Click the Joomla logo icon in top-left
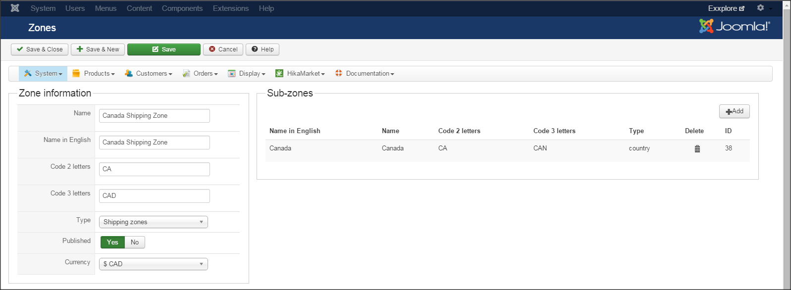The height and width of the screenshot is (290, 791). click(x=15, y=8)
